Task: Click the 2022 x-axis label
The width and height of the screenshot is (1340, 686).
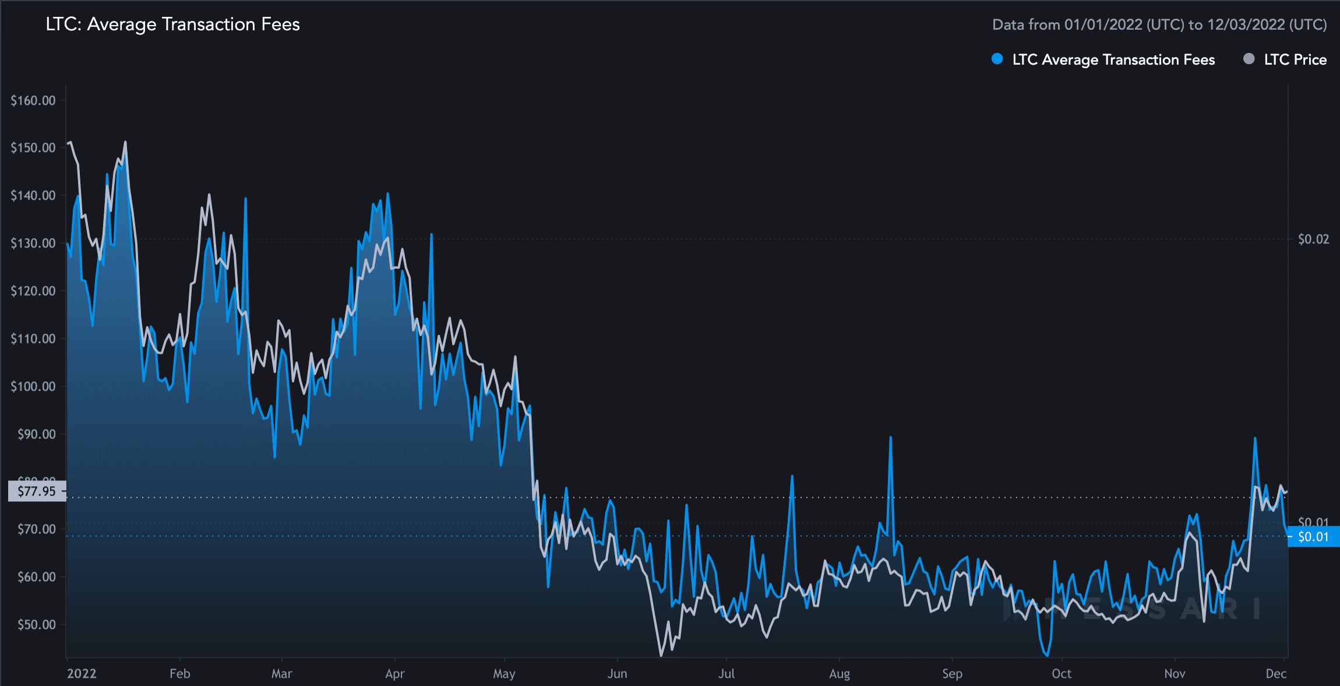Action: point(82,674)
